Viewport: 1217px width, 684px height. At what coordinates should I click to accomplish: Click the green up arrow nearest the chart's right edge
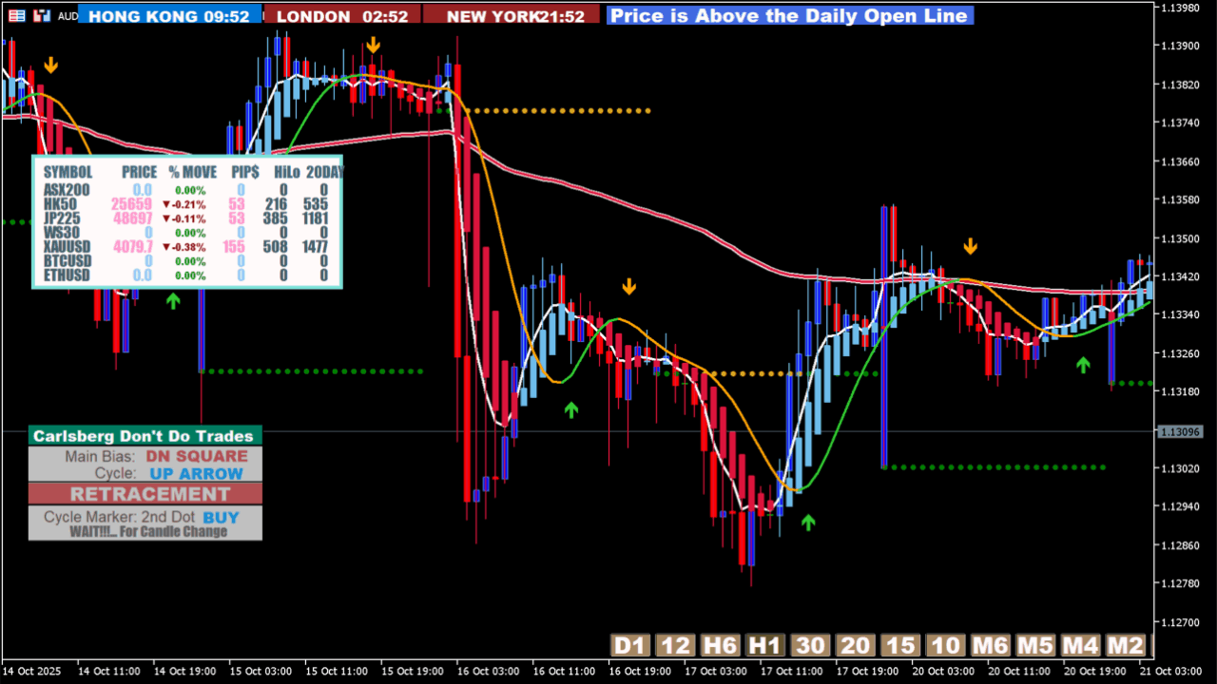pyautogui.click(x=1083, y=364)
